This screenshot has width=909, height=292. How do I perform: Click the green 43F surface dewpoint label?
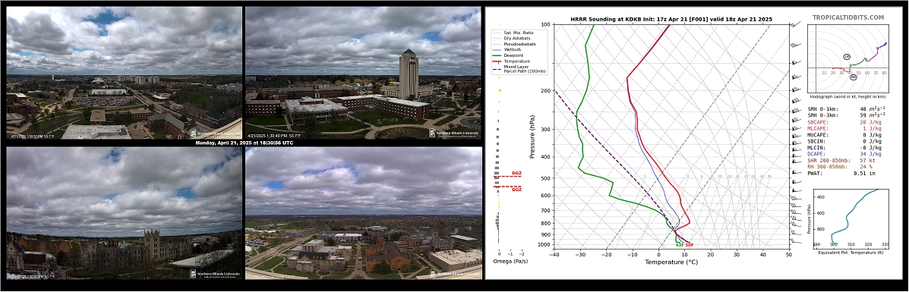680,245
